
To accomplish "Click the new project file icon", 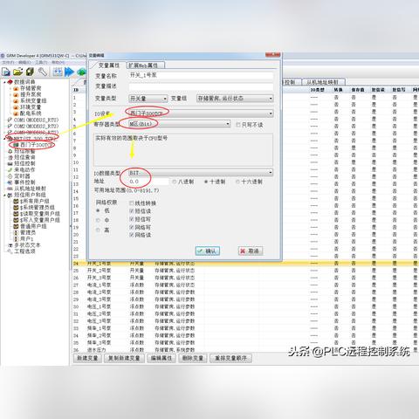I will pyautogui.click(x=6, y=72).
